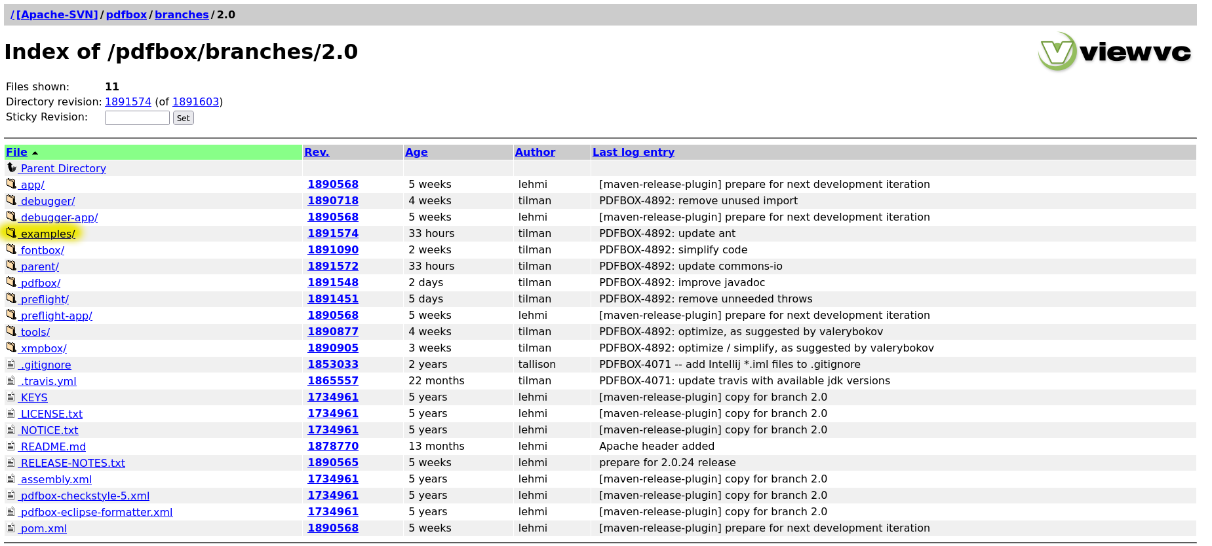1212x546 pixels.
Task: Open the pom.xml file link
Action: 43,528
